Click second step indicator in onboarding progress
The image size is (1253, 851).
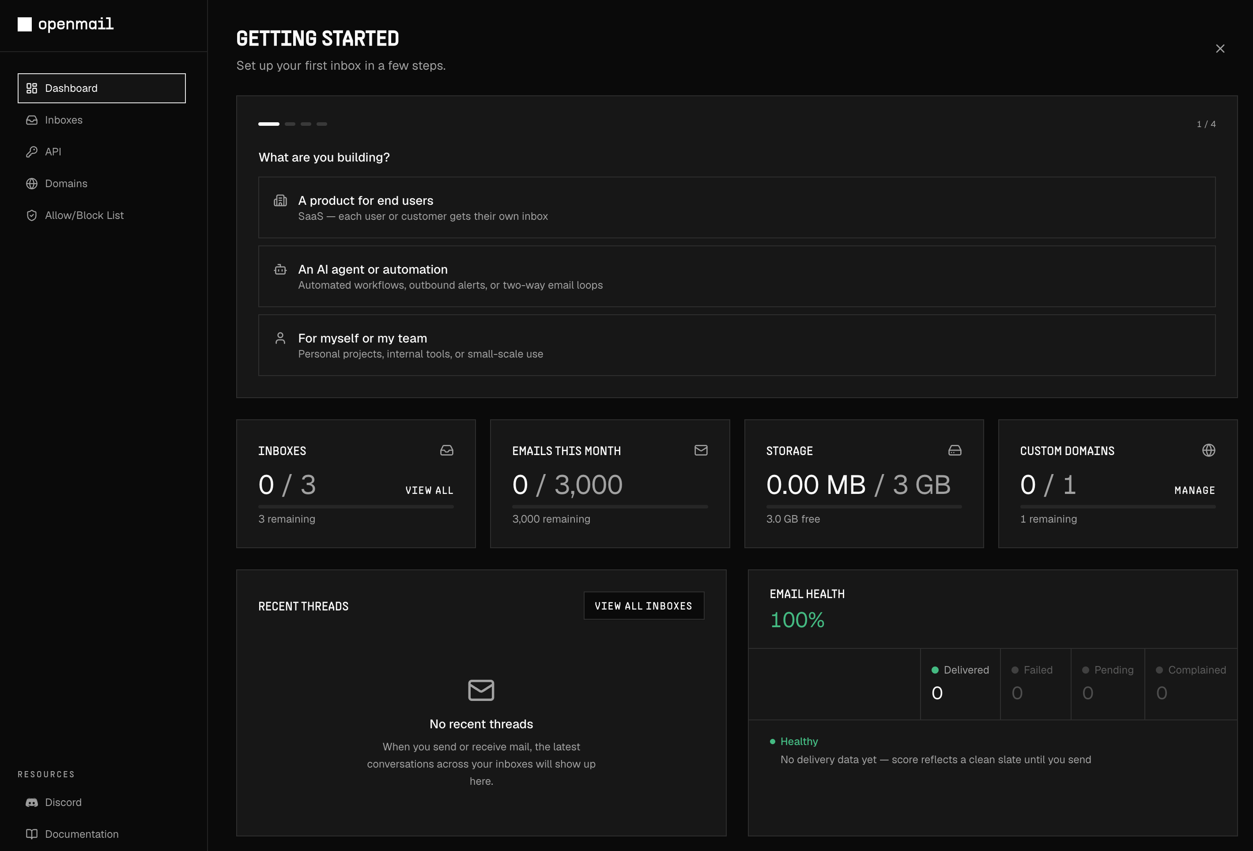(x=290, y=124)
